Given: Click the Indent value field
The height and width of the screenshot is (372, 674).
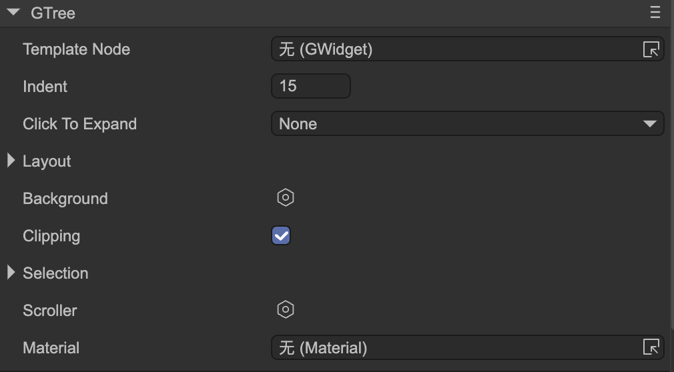Looking at the screenshot, I should coord(310,86).
